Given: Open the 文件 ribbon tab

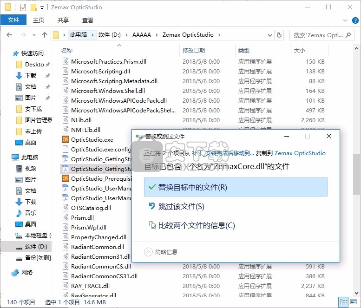Looking at the screenshot, I should 13,20.
